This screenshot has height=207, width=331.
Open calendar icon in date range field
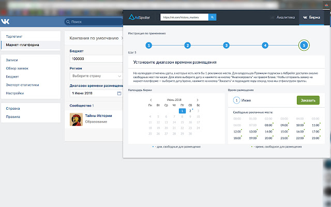[x=119, y=93]
